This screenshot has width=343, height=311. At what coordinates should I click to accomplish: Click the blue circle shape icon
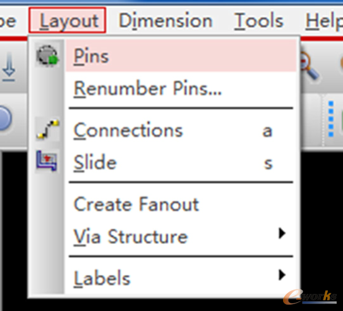pyautogui.click(x=4, y=118)
